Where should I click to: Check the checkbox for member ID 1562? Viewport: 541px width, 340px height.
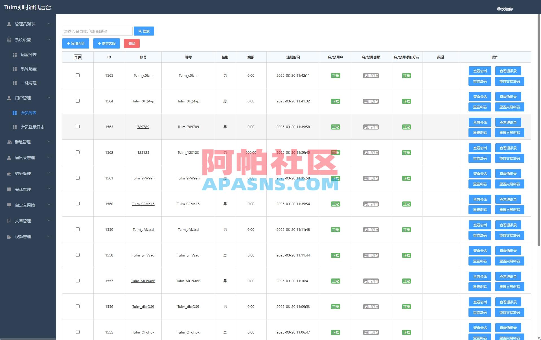point(78,152)
